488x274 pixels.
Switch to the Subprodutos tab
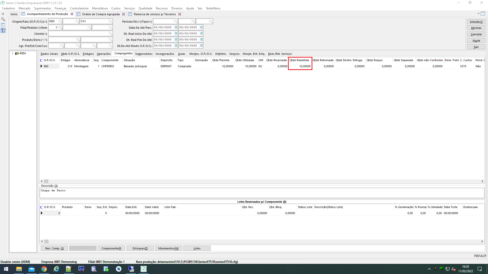point(144,54)
